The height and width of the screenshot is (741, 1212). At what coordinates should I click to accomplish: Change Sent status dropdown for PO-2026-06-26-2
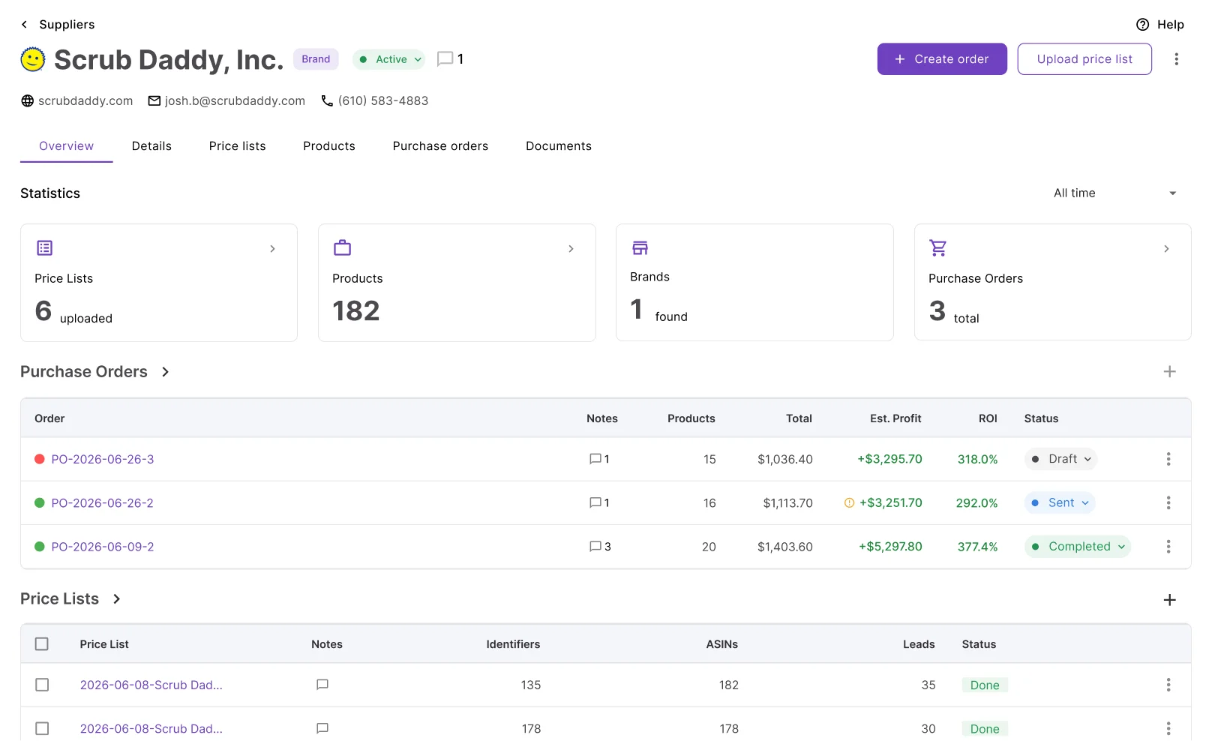pos(1060,502)
